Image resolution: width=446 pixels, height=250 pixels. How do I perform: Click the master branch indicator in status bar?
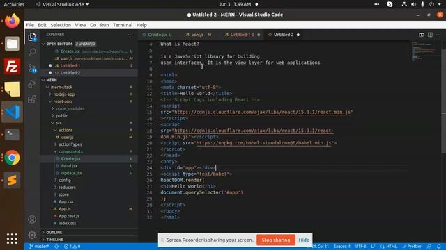pyautogui.click(x=39, y=247)
